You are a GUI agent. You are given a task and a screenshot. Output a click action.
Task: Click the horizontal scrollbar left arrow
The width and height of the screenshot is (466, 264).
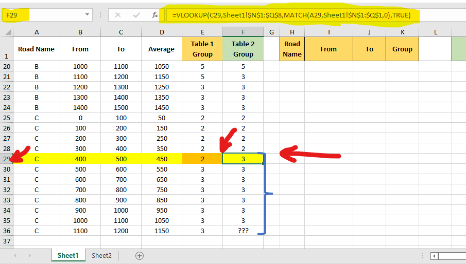(x=434, y=256)
